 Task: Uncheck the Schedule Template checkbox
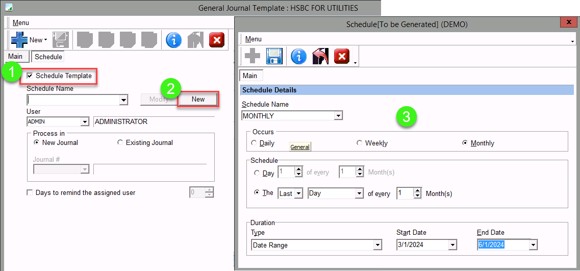point(30,76)
